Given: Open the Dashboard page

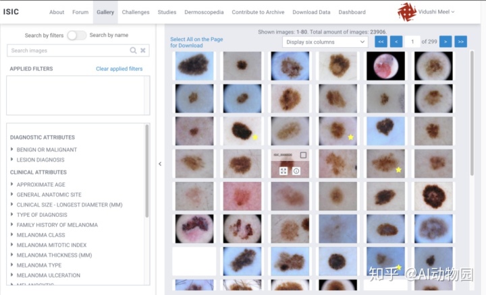Looking at the screenshot, I should pos(352,12).
